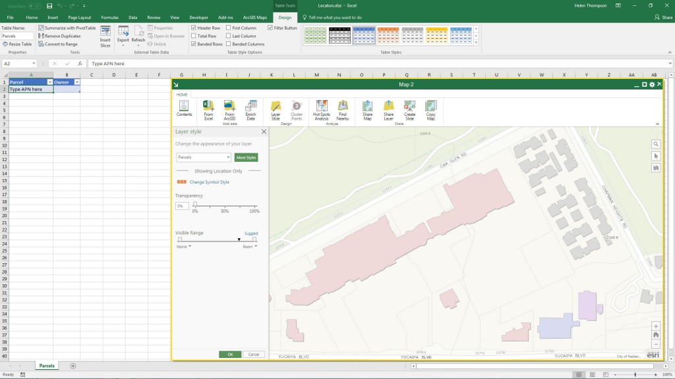Image resolution: width=675 pixels, height=379 pixels.
Task: Open Map 2 settings gear
Action: coord(652,85)
